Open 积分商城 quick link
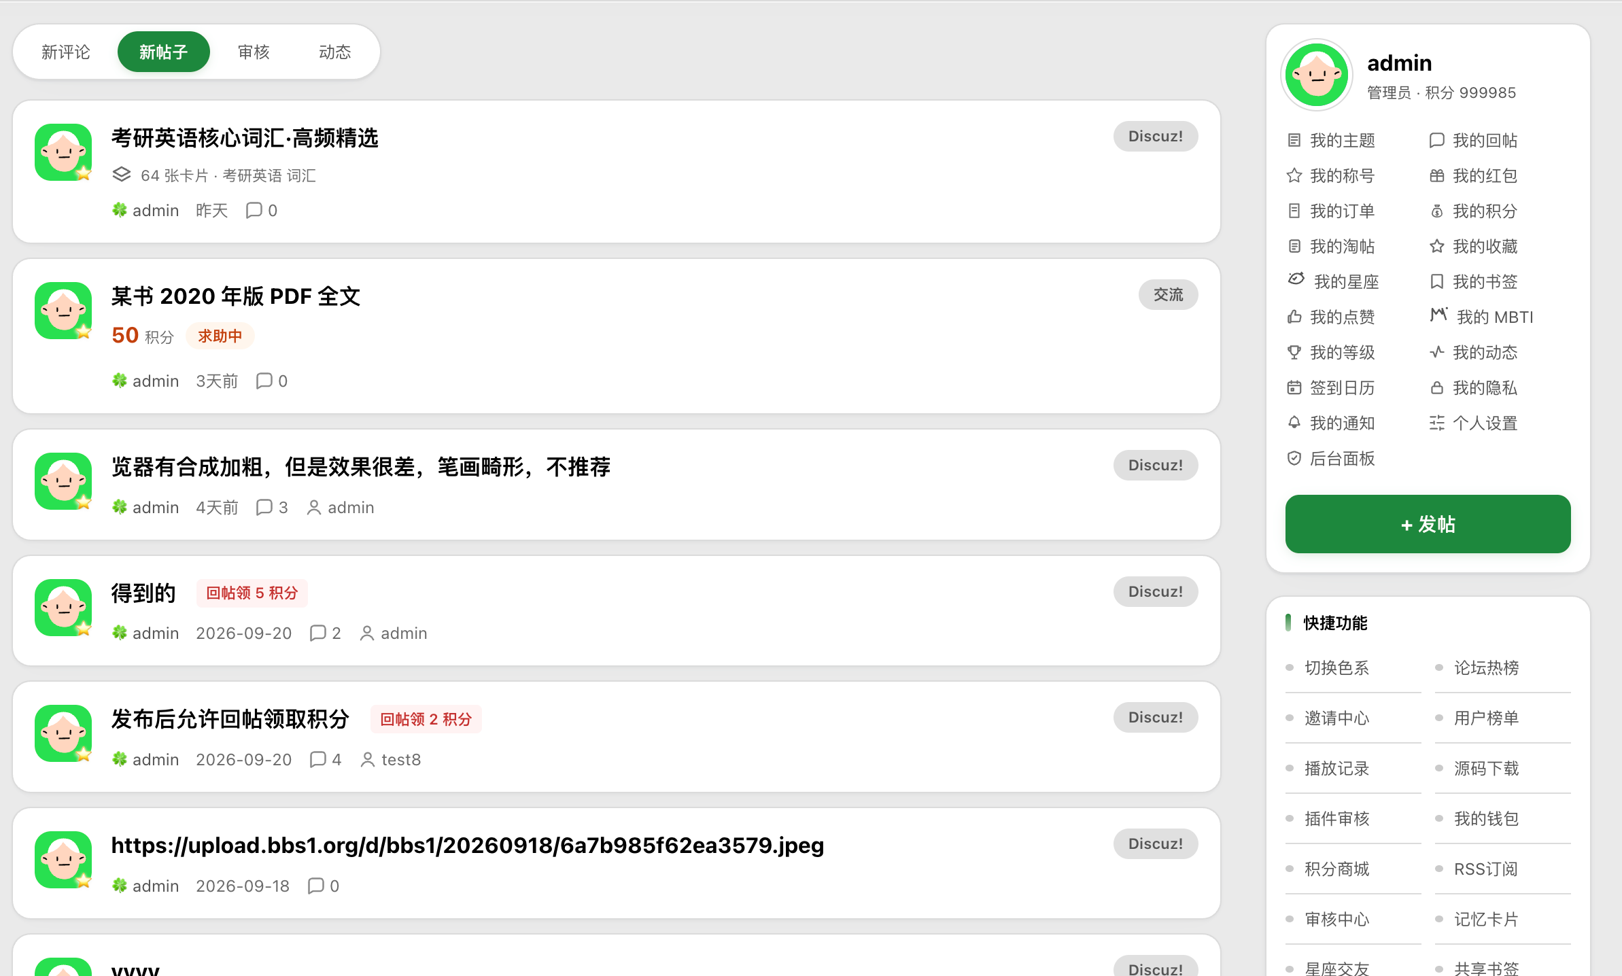Image resolution: width=1622 pixels, height=976 pixels. (1336, 869)
